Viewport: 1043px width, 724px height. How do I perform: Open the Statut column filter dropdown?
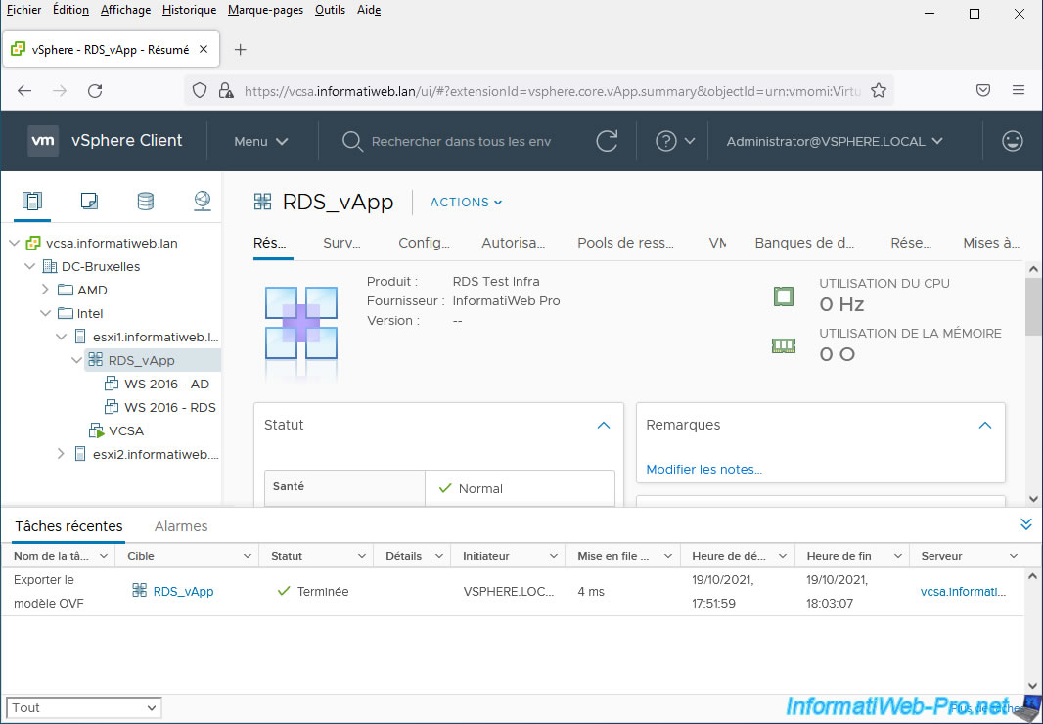363,557
